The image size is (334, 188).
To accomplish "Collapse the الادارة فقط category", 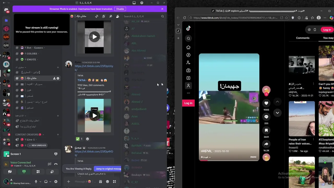I will coord(21,116).
